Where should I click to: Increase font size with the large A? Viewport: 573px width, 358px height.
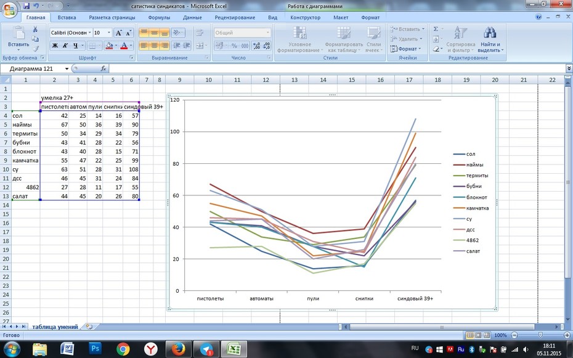[118, 33]
